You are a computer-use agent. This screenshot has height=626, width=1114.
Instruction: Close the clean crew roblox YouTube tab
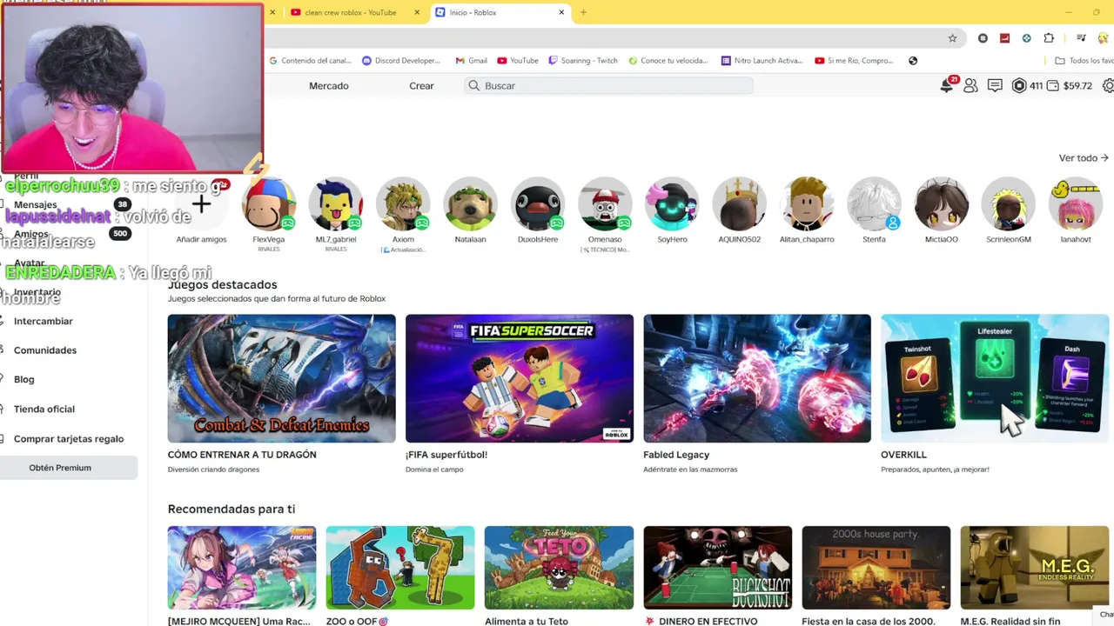(x=417, y=12)
